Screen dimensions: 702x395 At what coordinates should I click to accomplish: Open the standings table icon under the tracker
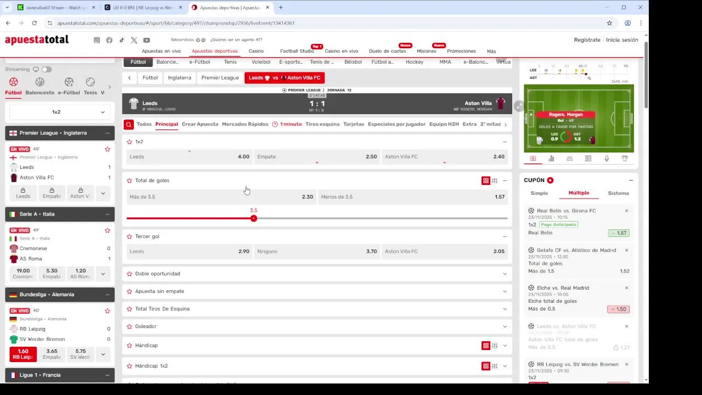tap(588, 159)
